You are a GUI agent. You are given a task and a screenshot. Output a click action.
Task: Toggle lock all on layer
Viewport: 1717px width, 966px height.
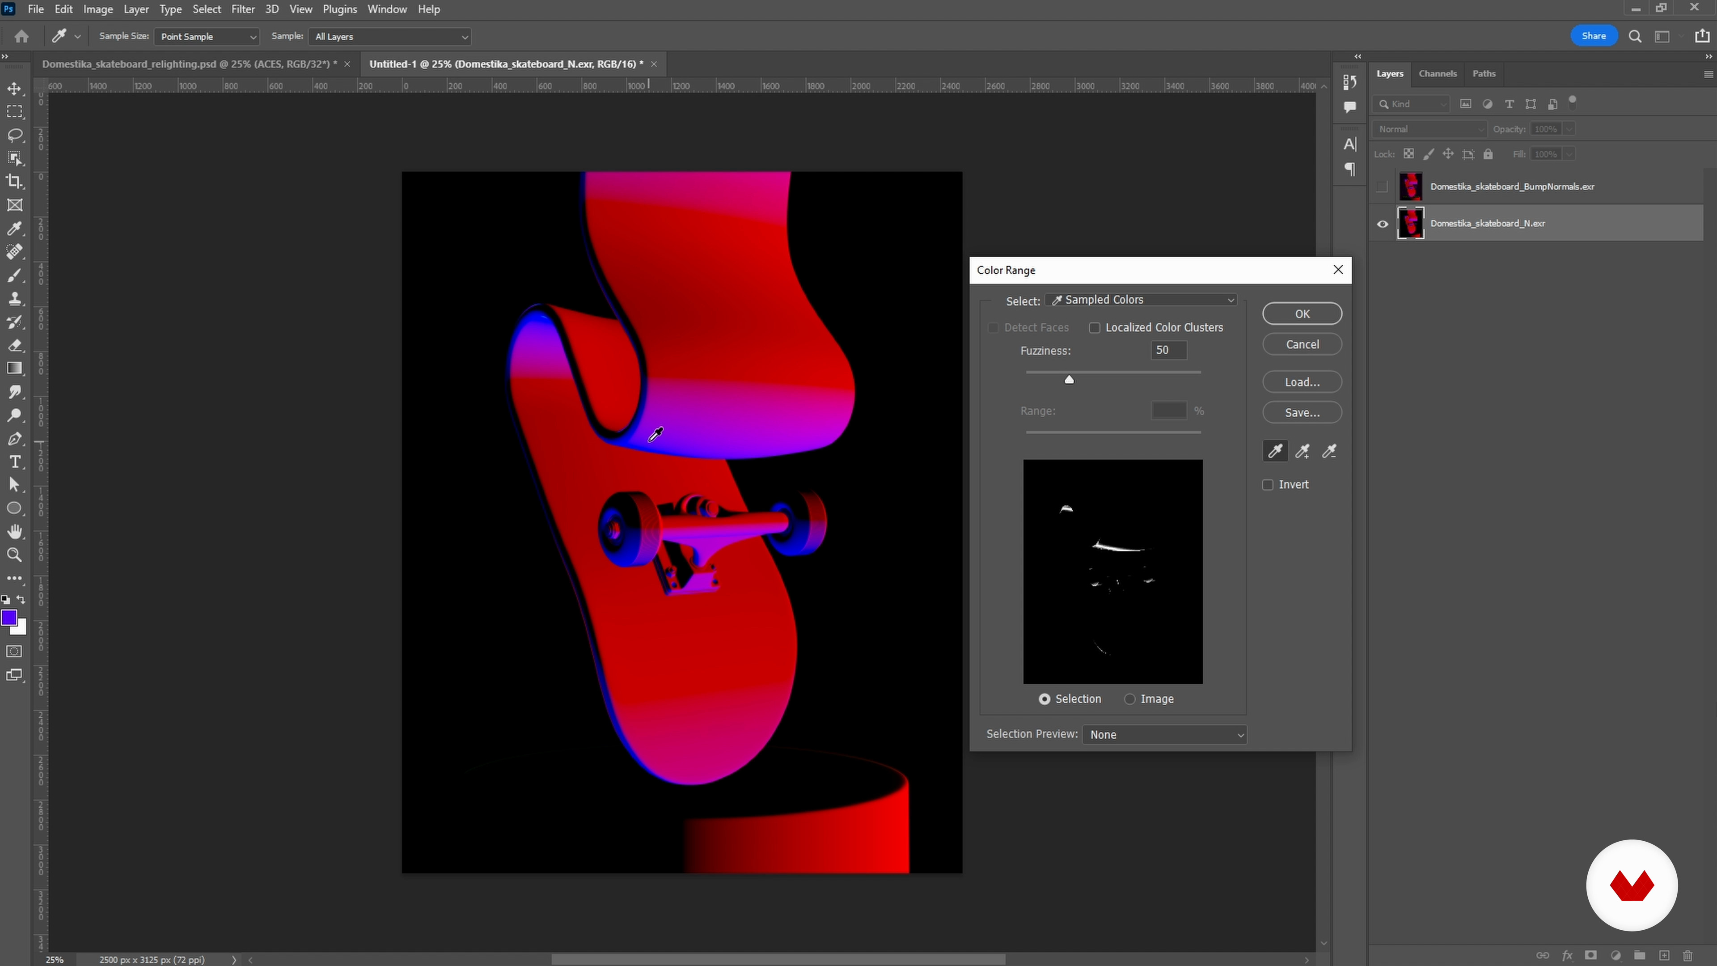click(1489, 154)
